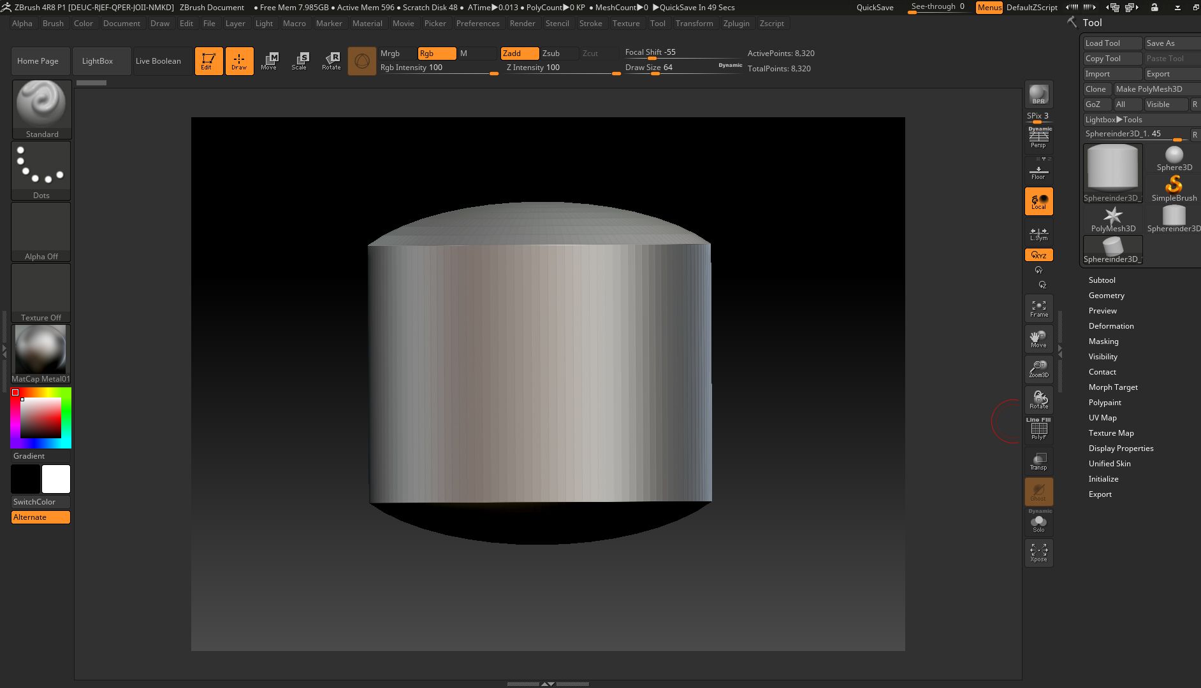Expand the Deformation section

point(1110,326)
